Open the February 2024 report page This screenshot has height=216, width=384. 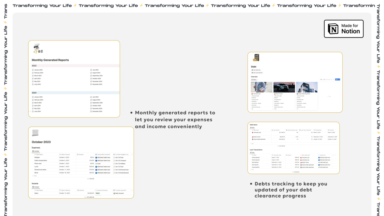click(x=37, y=100)
